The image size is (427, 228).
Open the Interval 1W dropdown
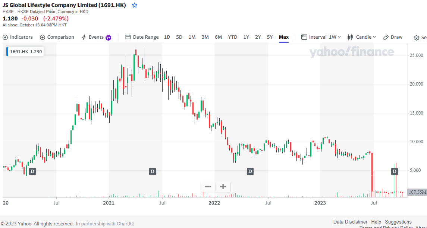(x=321, y=37)
